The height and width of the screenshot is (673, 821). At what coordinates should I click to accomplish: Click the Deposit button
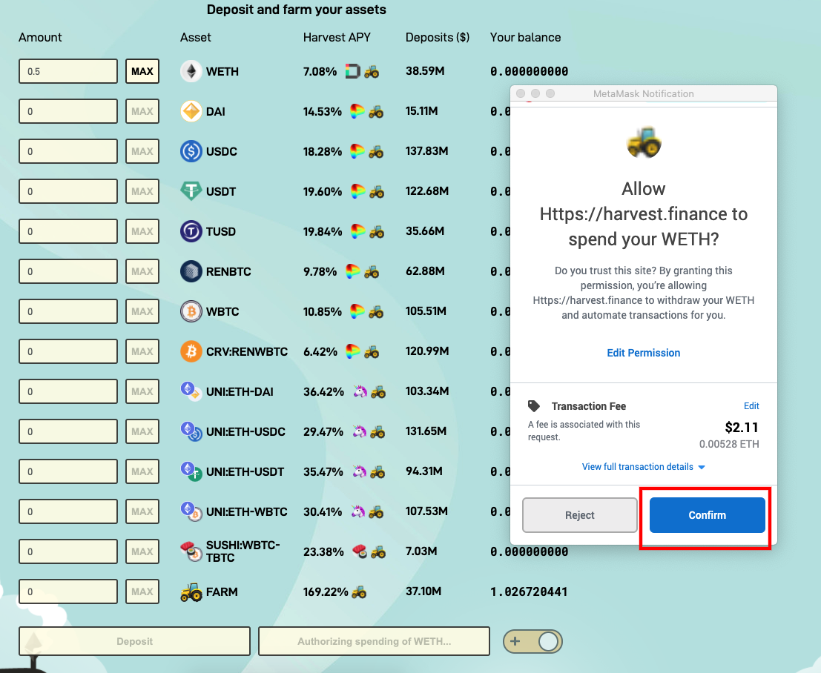coord(134,641)
